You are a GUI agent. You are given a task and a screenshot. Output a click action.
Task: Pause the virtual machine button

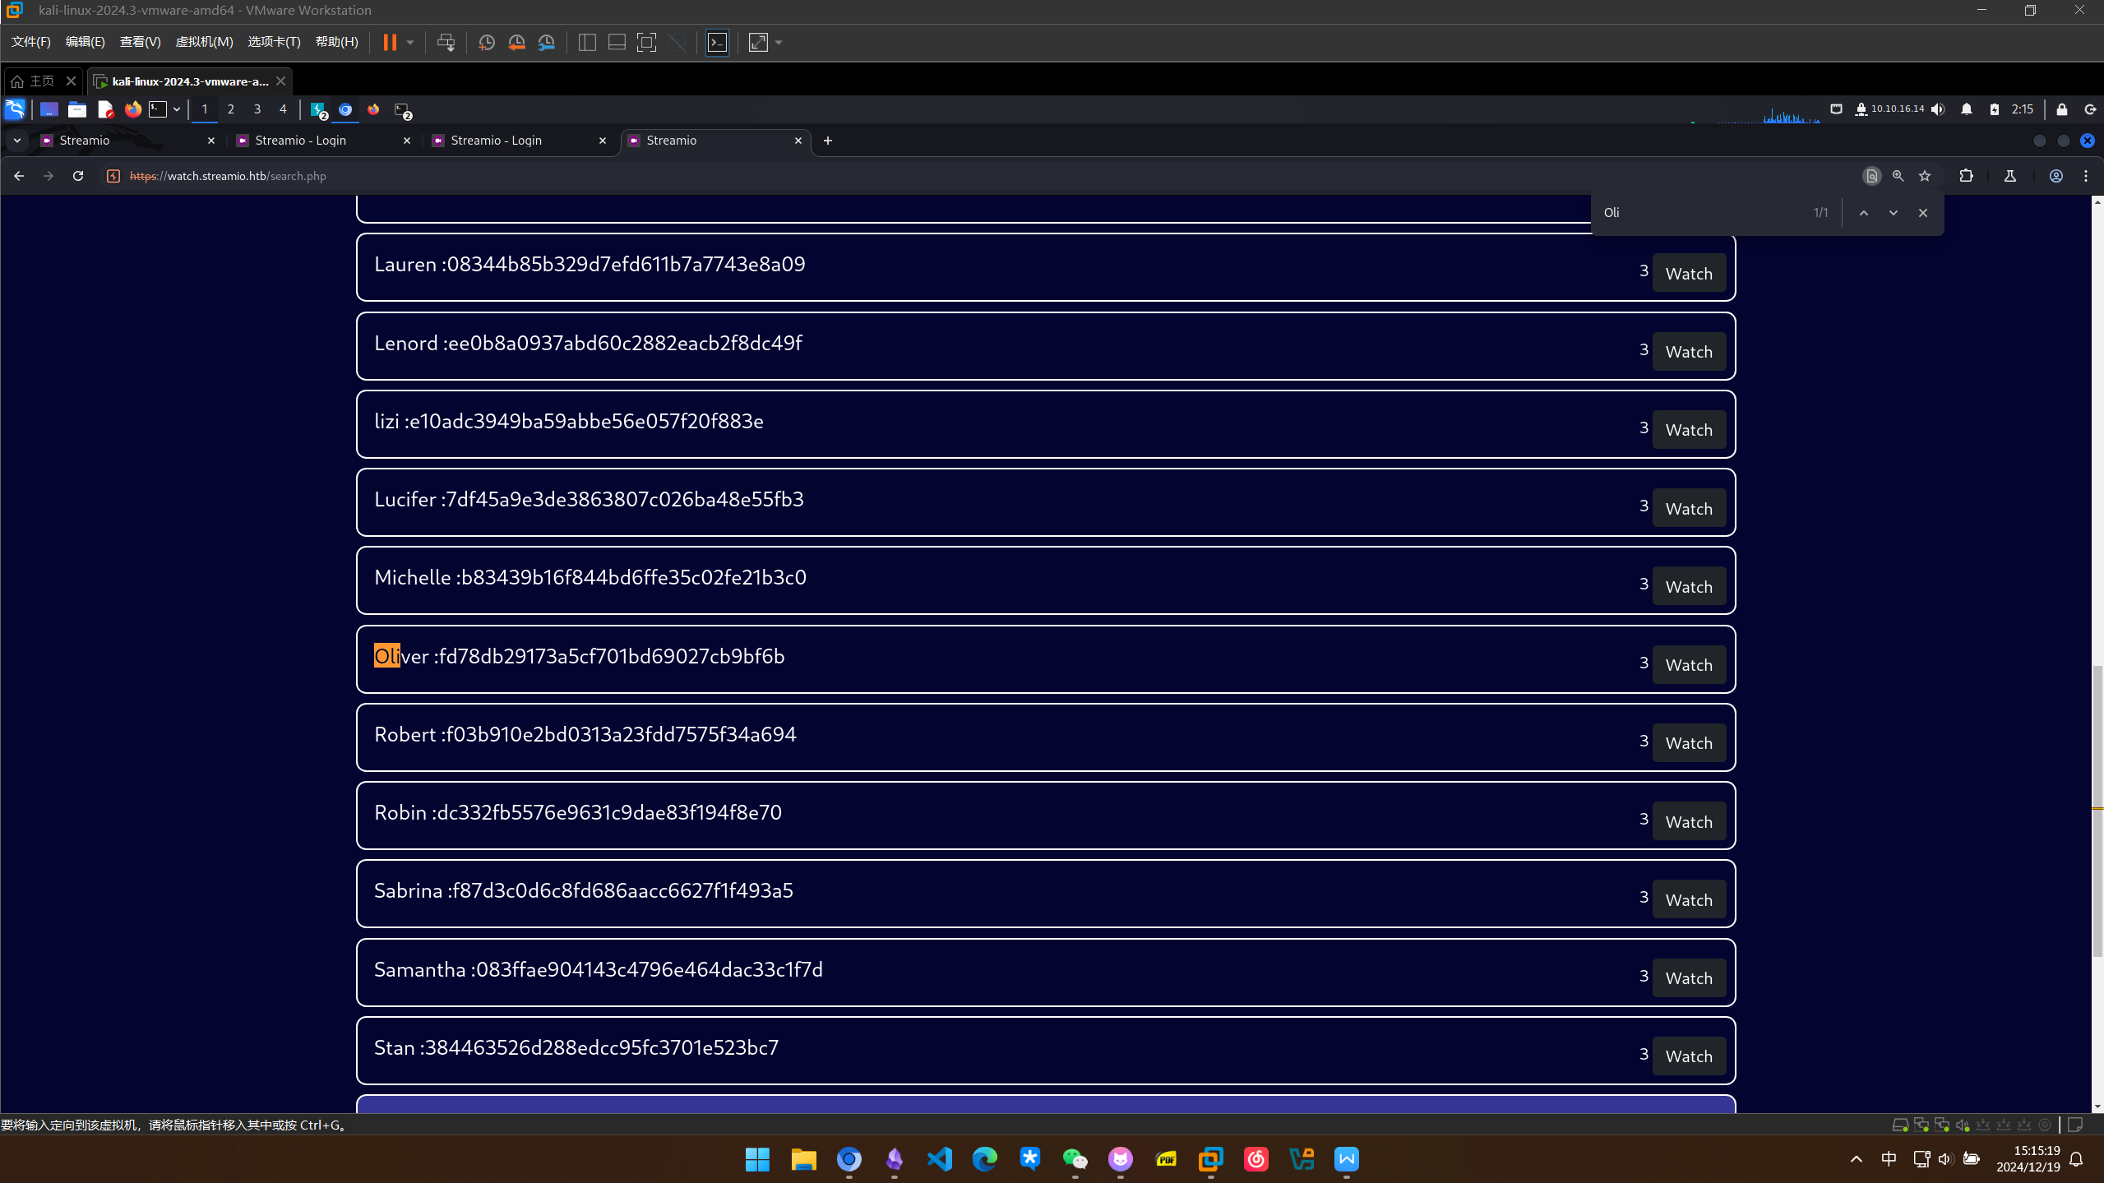pyautogui.click(x=390, y=43)
